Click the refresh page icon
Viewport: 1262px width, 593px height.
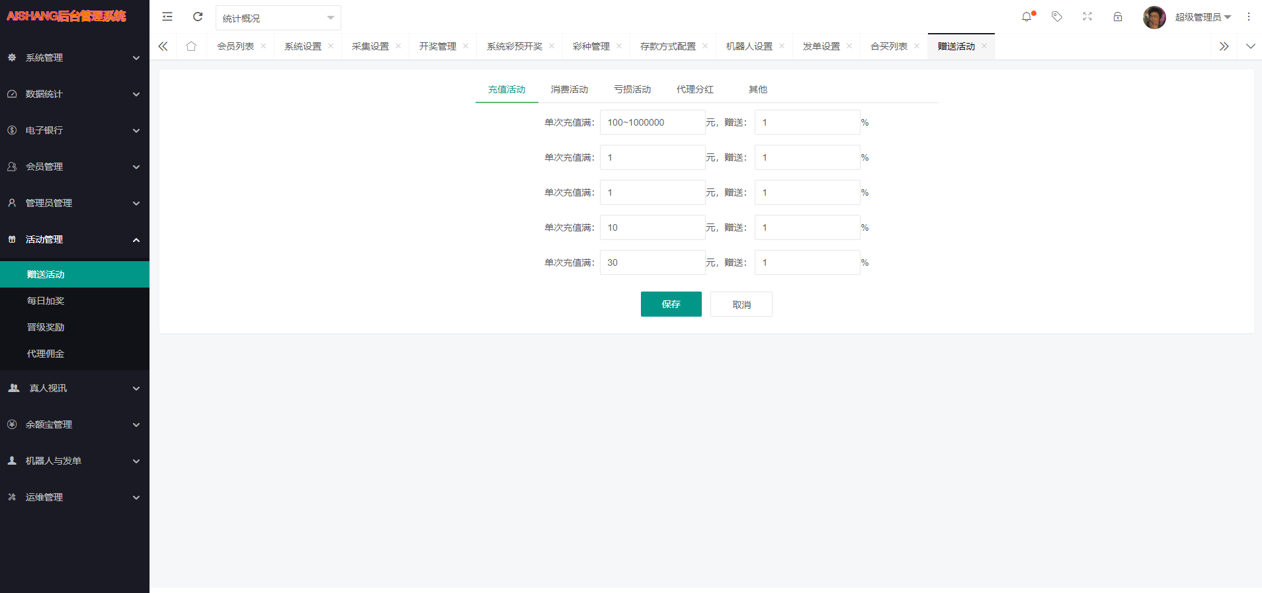pos(198,17)
